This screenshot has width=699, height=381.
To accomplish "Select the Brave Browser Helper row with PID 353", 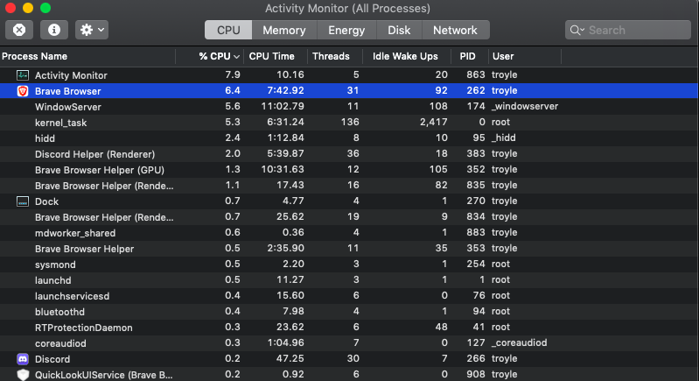I will (x=349, y=249).
